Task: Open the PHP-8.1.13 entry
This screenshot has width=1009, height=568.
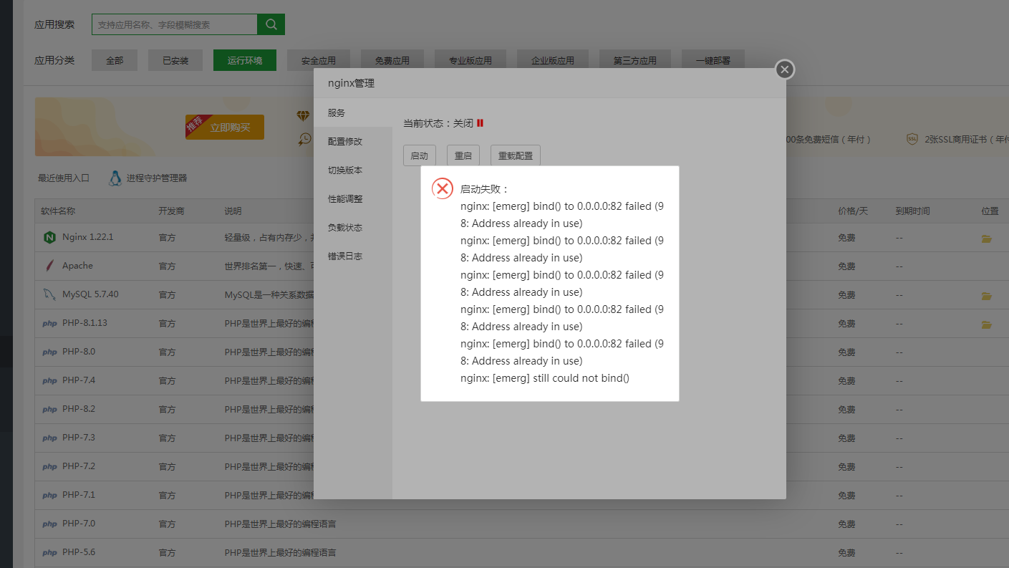Action: 85,323
